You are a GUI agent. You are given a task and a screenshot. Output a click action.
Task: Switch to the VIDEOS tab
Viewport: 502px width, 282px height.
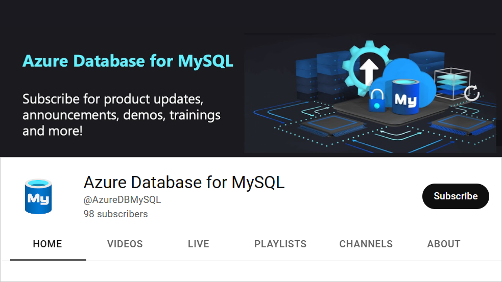coord(125,244)
